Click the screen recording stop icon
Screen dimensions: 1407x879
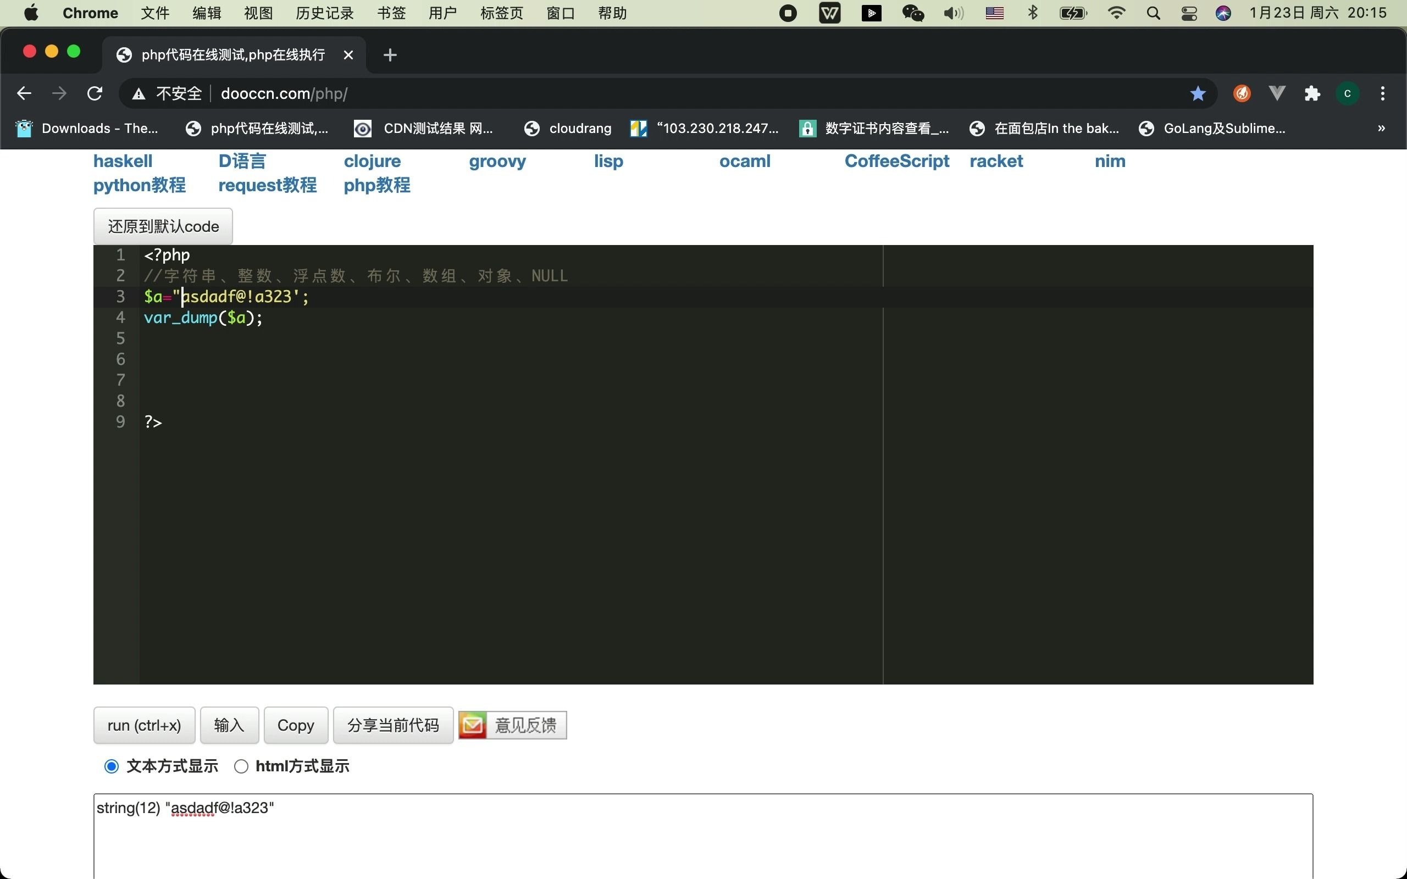pos(788,13)
